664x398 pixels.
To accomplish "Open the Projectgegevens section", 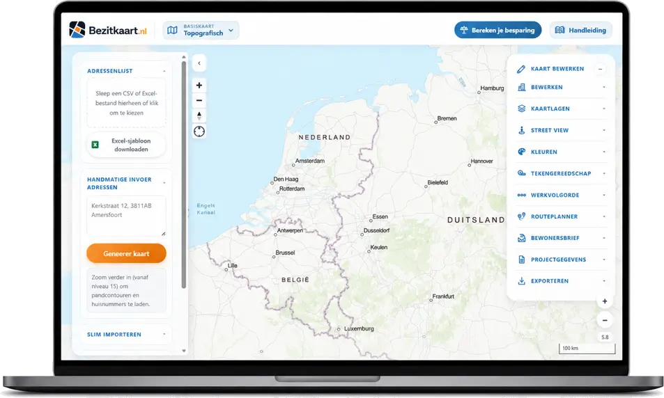I will [x=562, y=260].
